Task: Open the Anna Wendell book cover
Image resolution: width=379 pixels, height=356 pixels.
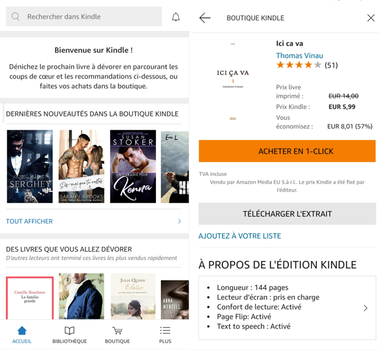Action: [174, 300]
